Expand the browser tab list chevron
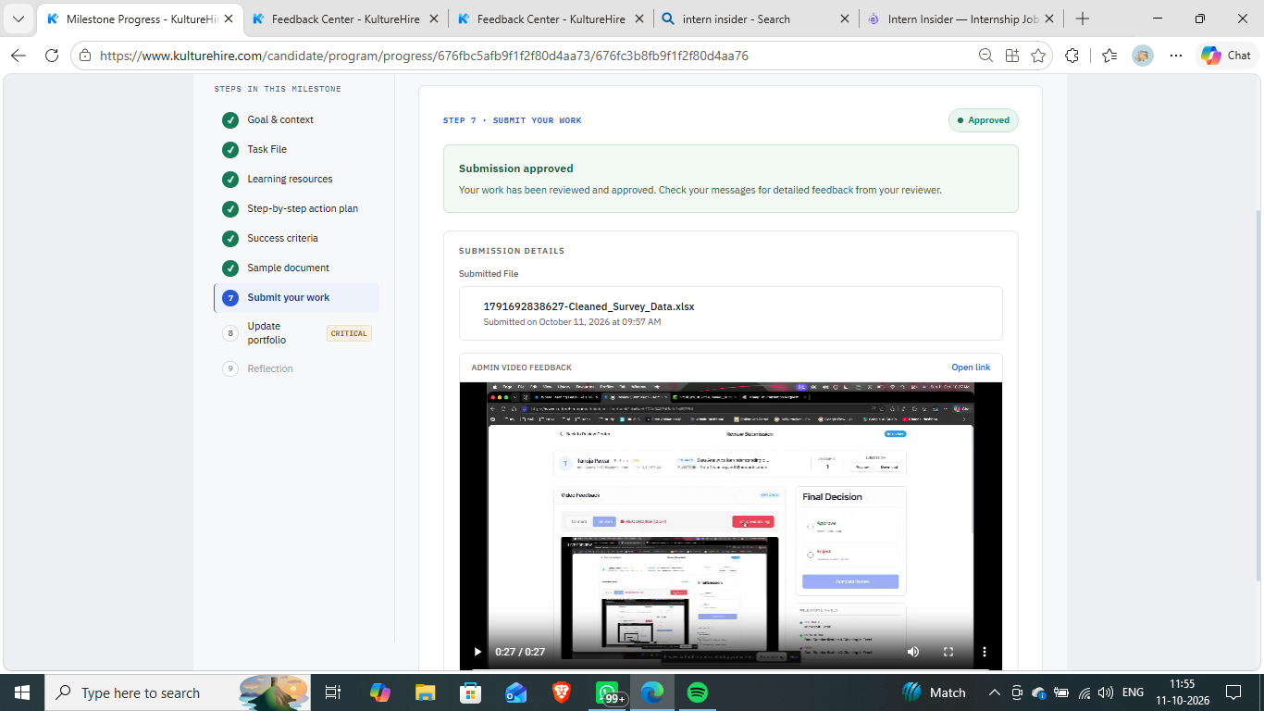 click(19, 19)
